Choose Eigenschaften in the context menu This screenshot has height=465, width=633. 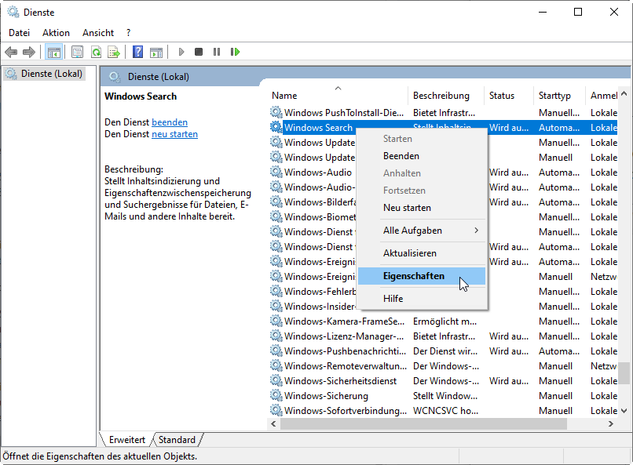click(x=414, y=276)
